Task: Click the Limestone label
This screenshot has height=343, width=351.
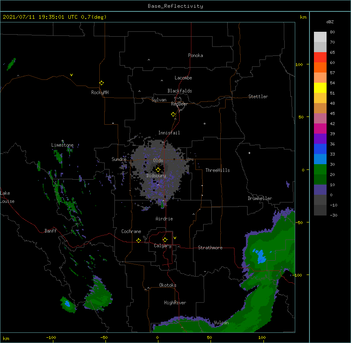Action: pyautogui.click(x=62, y=145)
